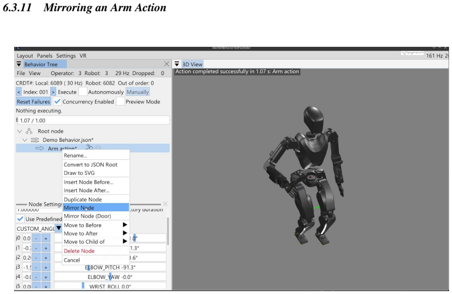Choose Mirror Node in context menu
This screenshot has width=452, height=294.
pyautogui.click(x=96, y=208)
